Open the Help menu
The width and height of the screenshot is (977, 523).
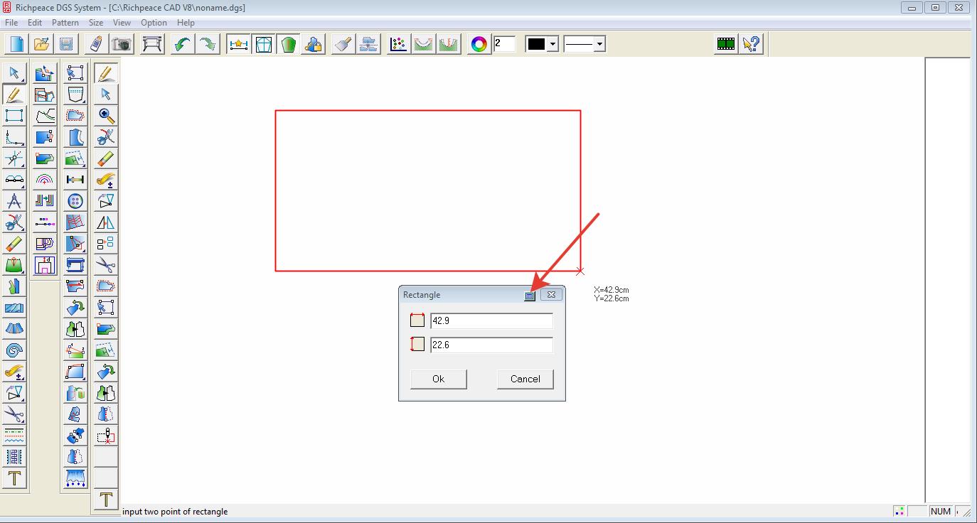tap(186, 23)
